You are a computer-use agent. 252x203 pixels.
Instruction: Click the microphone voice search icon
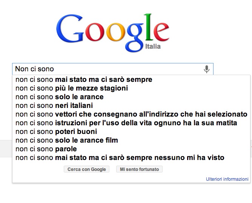[x=206, y=69]
